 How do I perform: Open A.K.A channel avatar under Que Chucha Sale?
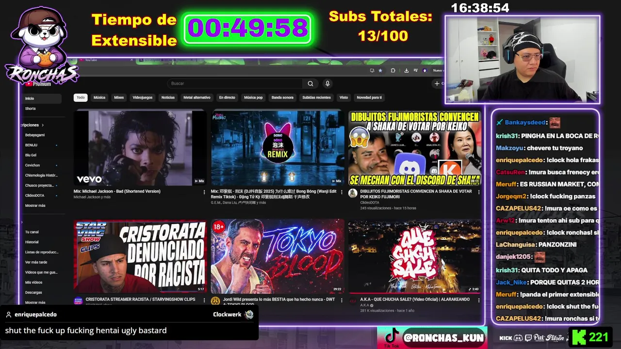[353, 301]
